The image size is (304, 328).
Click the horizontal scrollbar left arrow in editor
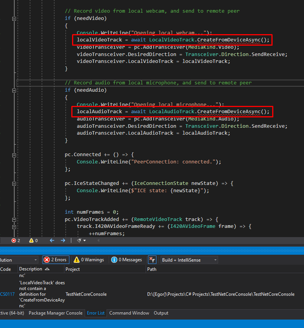[98, 241]
